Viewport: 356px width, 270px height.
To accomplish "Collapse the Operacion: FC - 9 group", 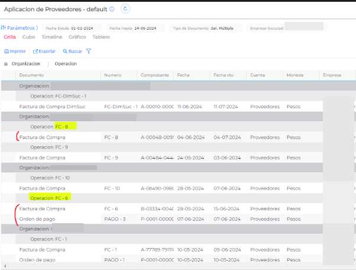I will click(x=169, y=147).
